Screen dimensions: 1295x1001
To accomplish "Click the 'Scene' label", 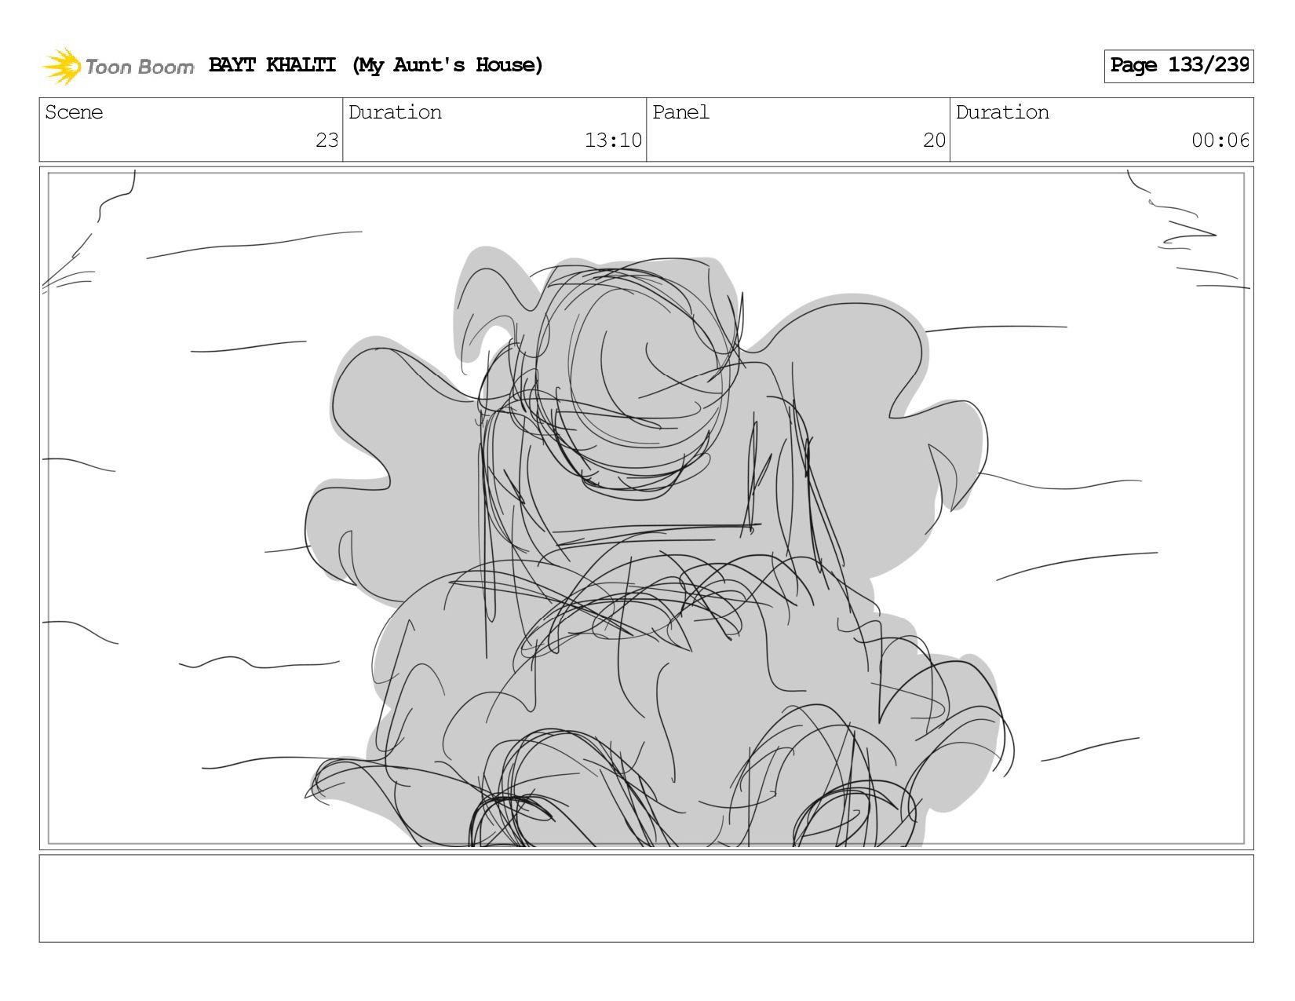I will [74, 112].
